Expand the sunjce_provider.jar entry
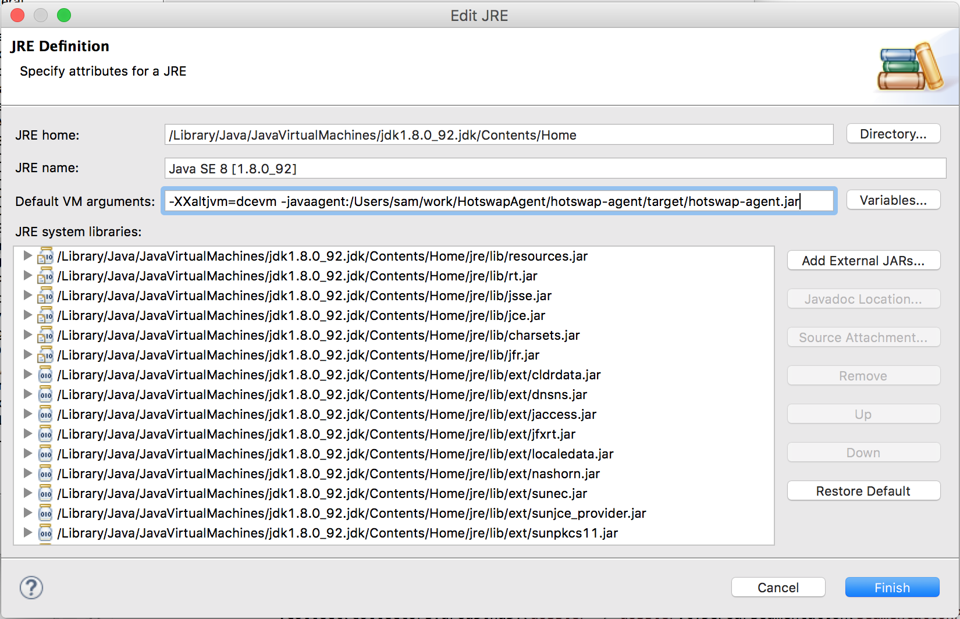The height and width of the screenshot is (619, 960). click(27, 513)
